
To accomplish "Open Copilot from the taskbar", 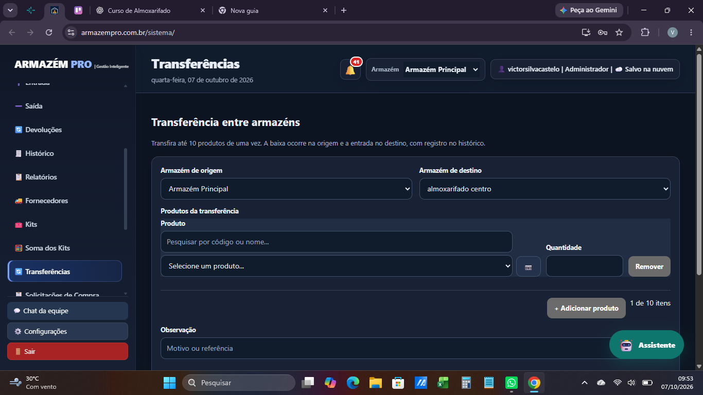I will pos(330,383).
